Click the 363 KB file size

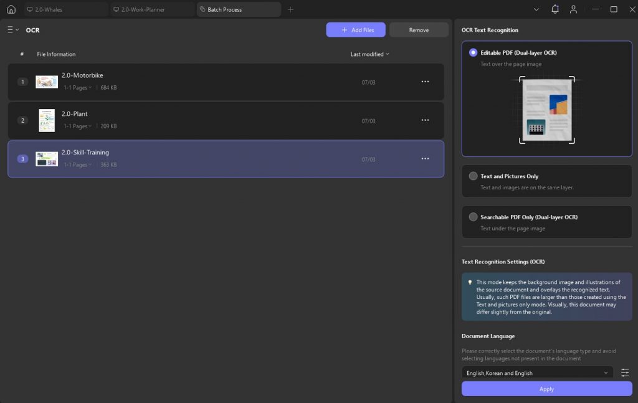(108, 164)
